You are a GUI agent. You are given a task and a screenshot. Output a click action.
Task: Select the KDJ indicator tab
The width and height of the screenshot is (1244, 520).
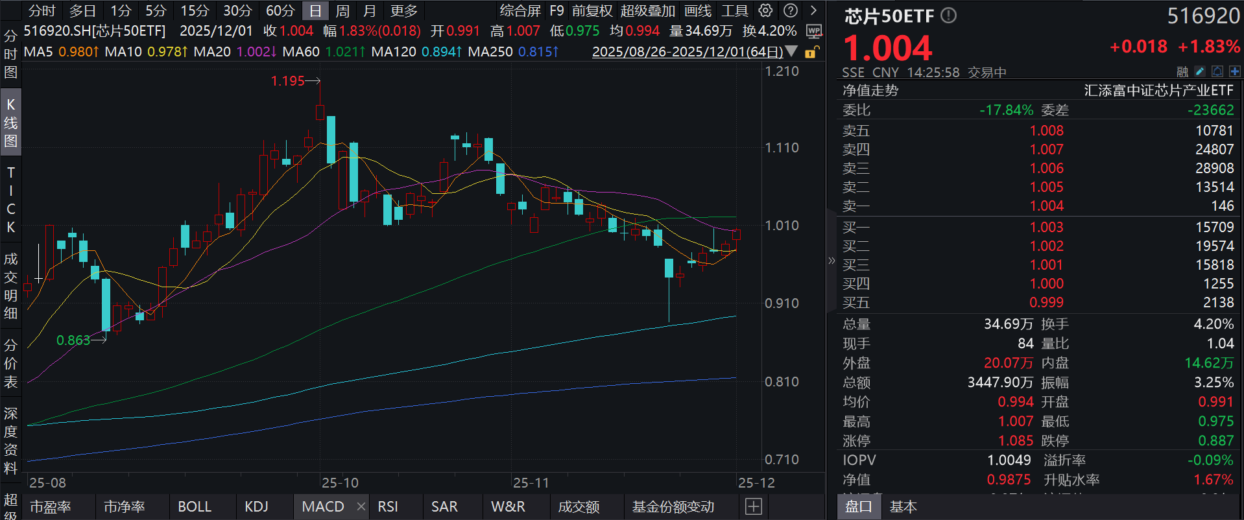tap(256, 506)
